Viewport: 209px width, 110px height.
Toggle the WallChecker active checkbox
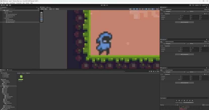[164, 10]
